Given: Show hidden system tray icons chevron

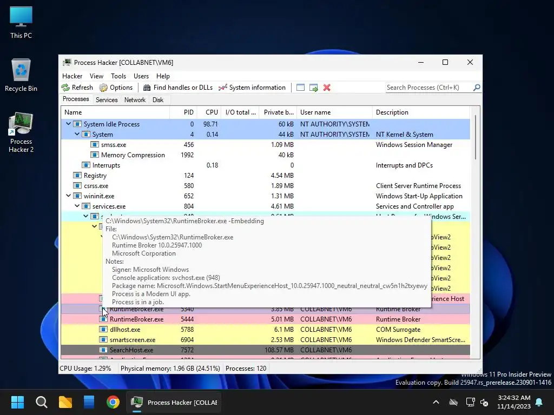Looking at the screenshot, I should pos(436,402).
